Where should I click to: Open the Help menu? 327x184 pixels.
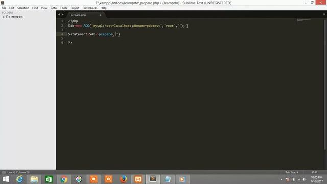[x=103, y=8]
